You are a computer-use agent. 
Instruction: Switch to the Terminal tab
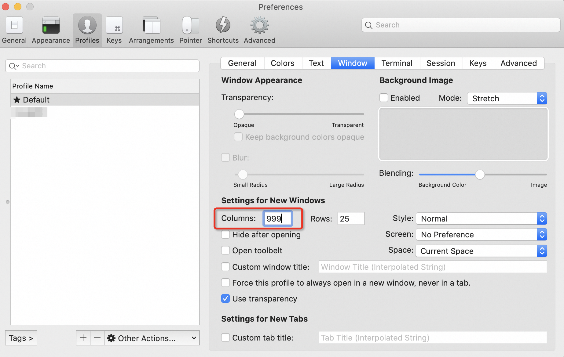pos(397,63)
